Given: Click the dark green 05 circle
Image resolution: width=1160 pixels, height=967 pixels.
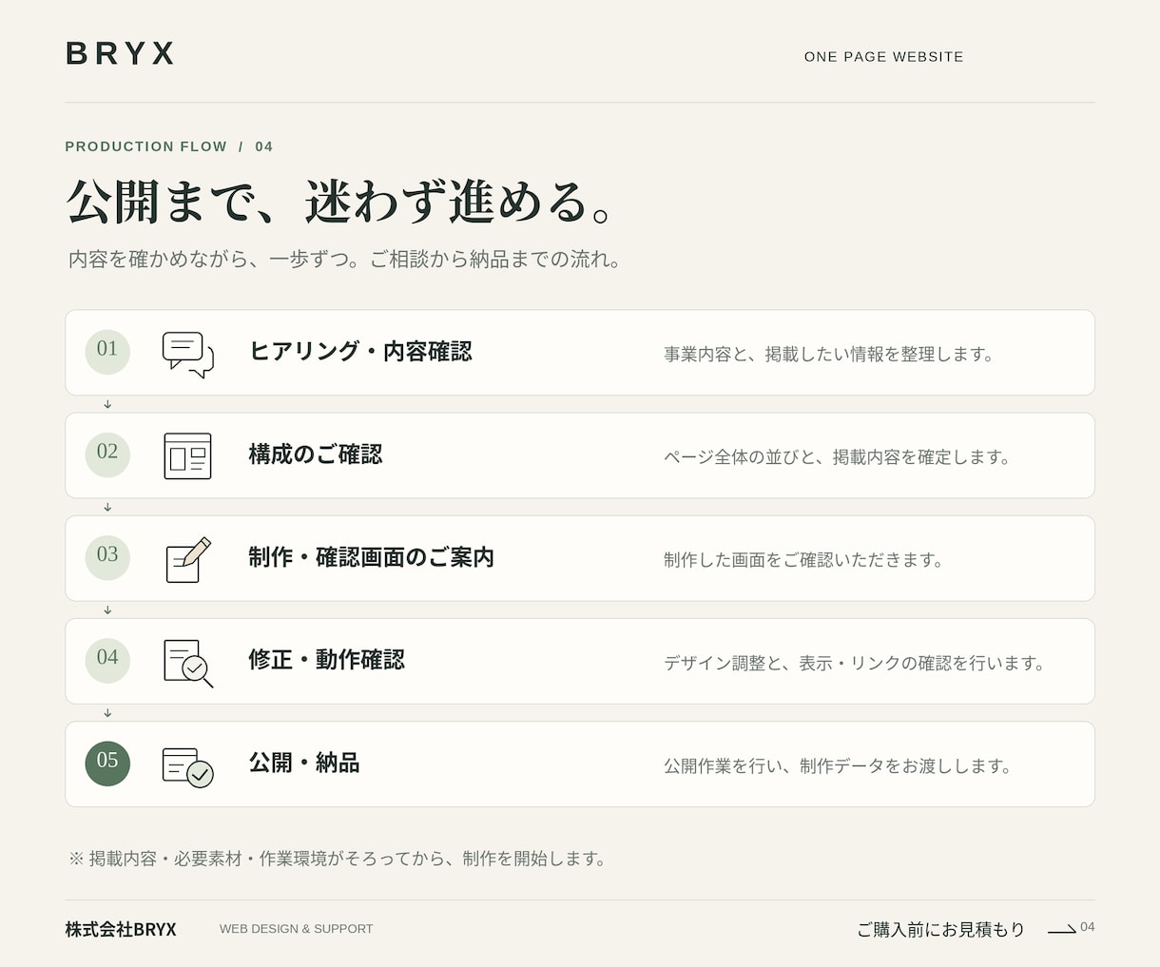Looking at the screenshot, I should [x=107, y=763].
